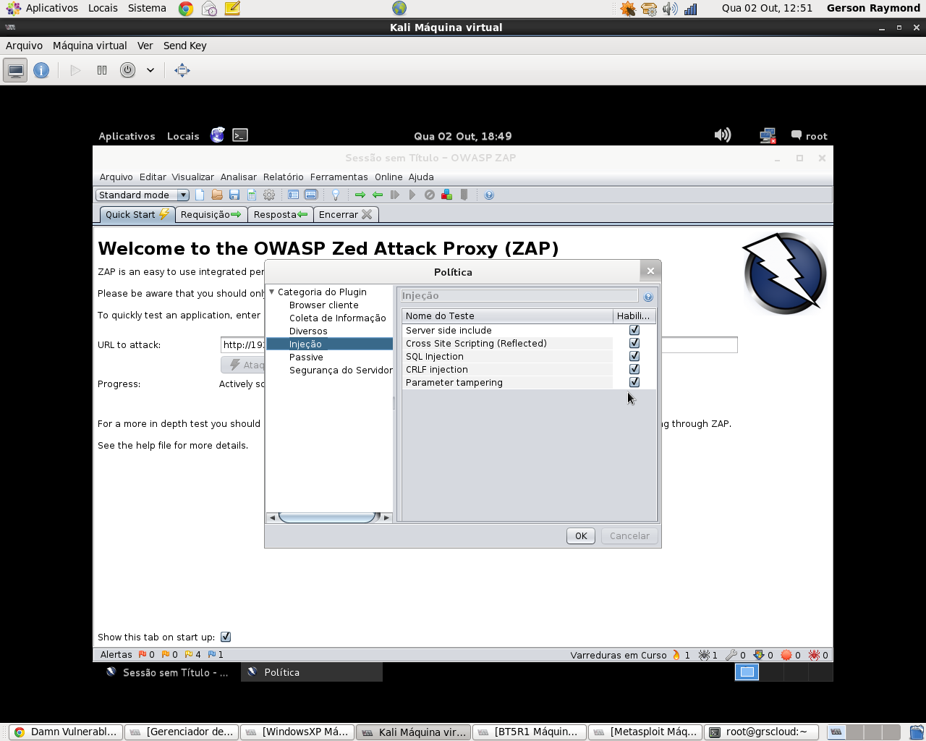Disable Parameter tampering checkbox
This screenshot has height=741, width=926.
click(x=634, y=382)
